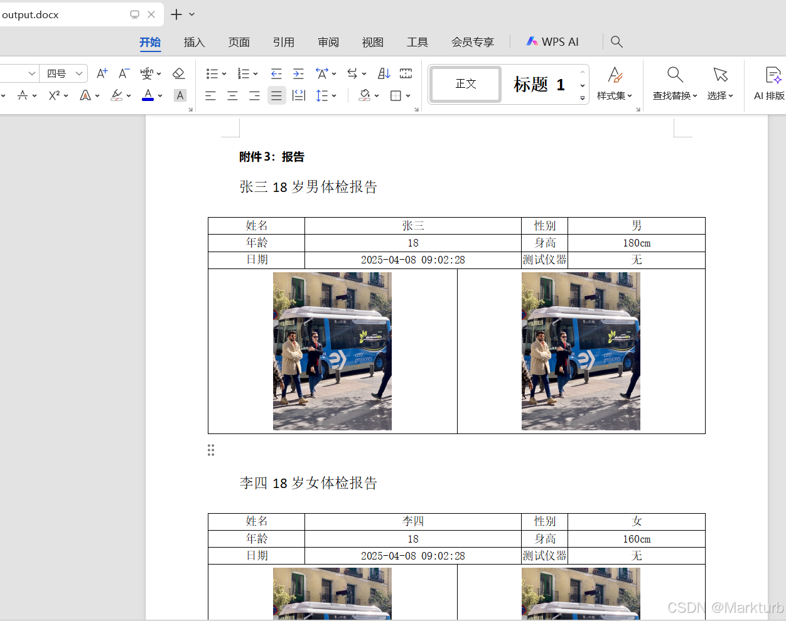The height and width of the screenshot is (621, 786).
Task: Apply numbered list formatting
Action: click(244, 73)
